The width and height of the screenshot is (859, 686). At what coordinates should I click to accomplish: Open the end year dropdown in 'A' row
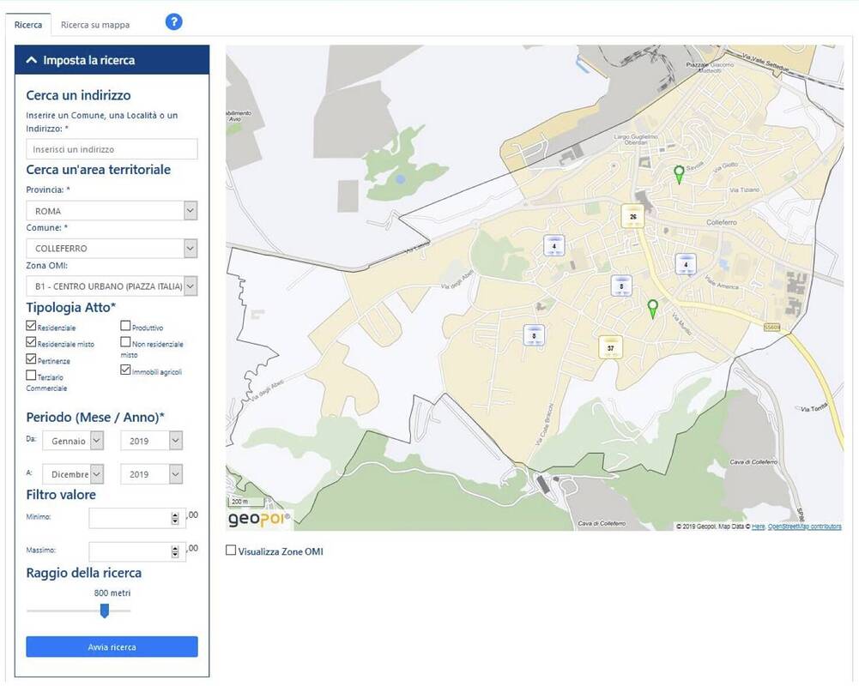tap(151, 474)
